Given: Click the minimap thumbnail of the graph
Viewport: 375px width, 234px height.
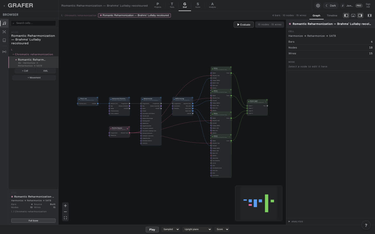Looking at the screenshot, I should [259, 203].
